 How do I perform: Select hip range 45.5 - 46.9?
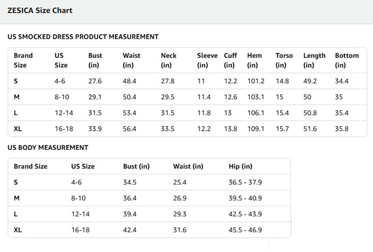point(245,230)
